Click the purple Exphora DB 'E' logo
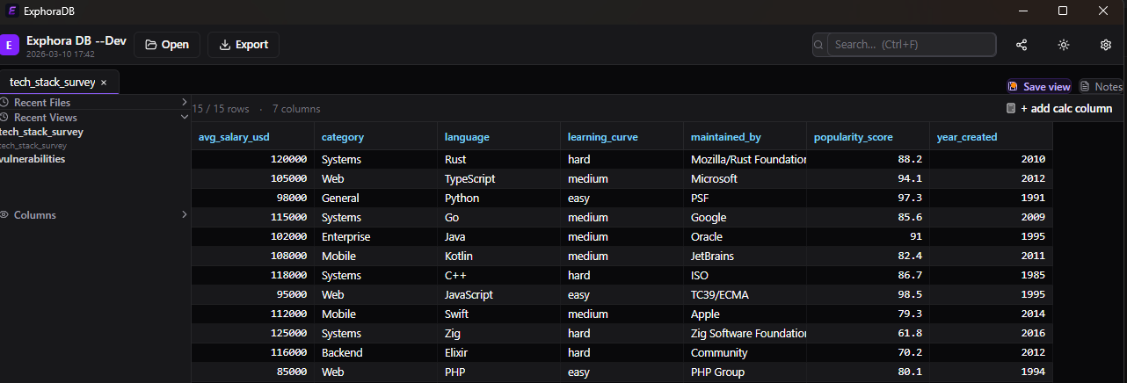The height and width of the screenshot is (383, 1127). pyautogui.click(x=10, y=45)
